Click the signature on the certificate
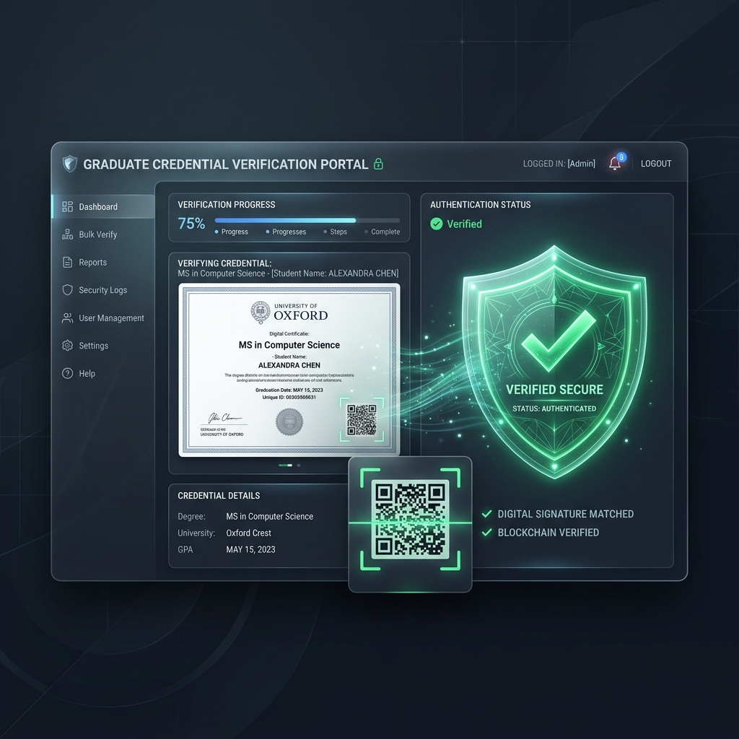The image size is (739, 739). (224, 418)
